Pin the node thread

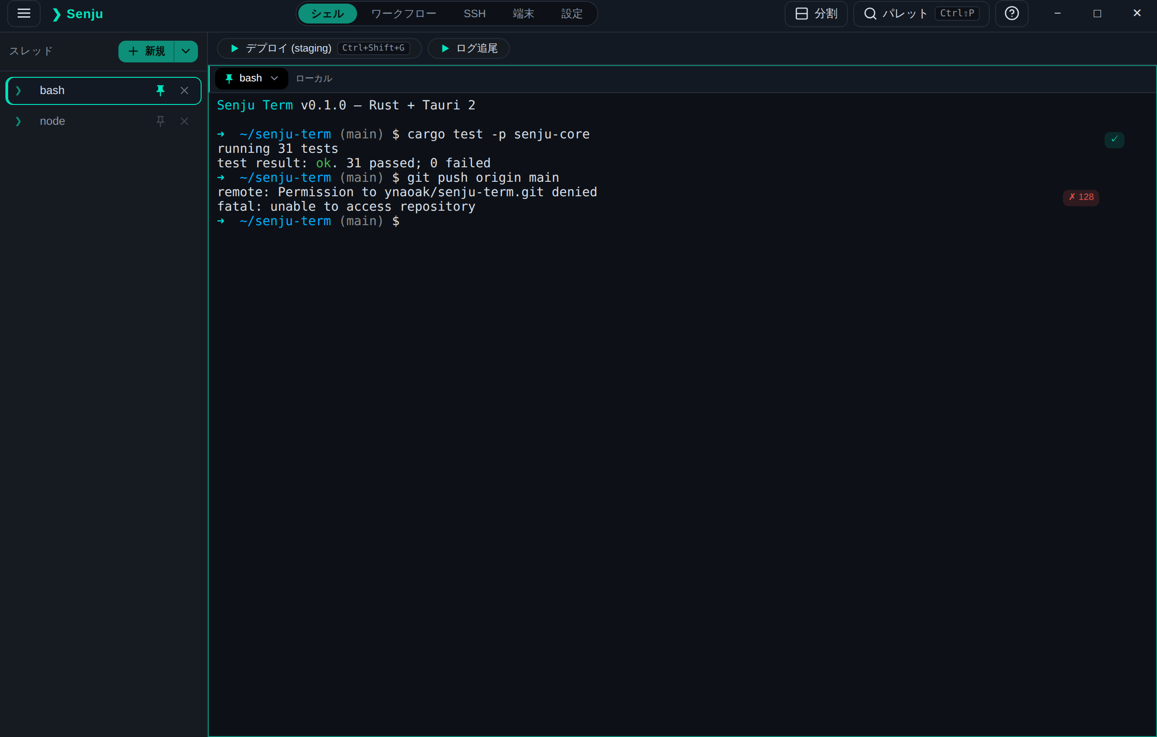160,121
